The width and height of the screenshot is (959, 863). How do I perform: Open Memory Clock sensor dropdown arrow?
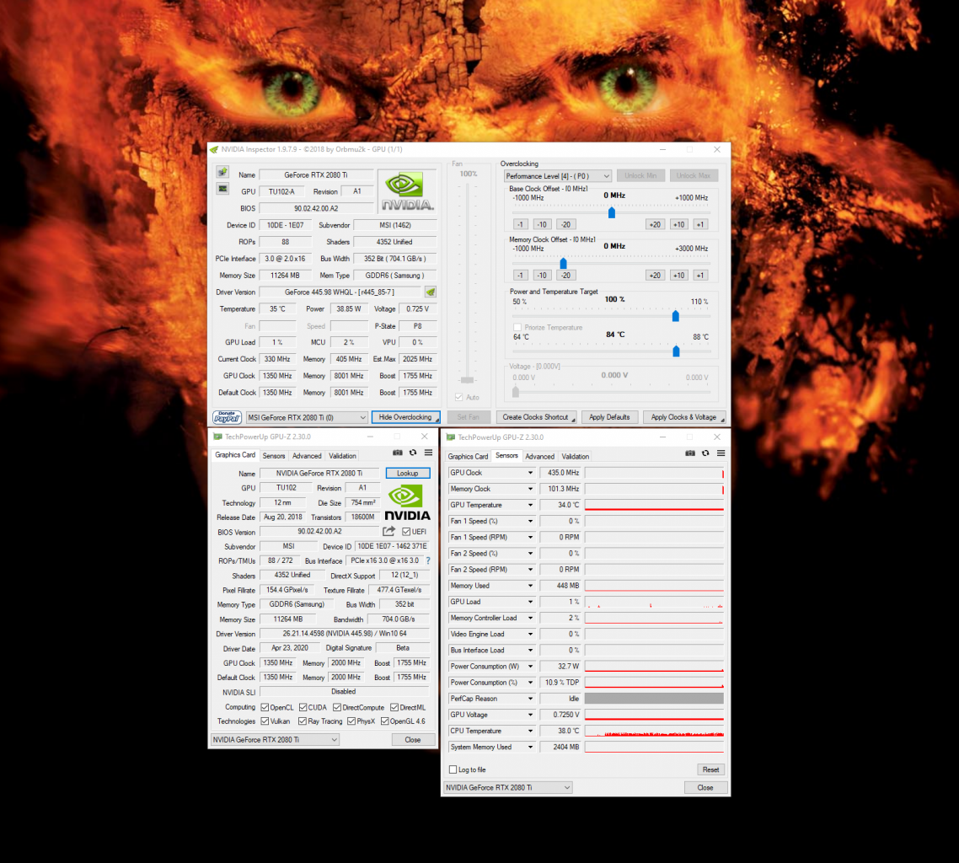pos(530,490)
